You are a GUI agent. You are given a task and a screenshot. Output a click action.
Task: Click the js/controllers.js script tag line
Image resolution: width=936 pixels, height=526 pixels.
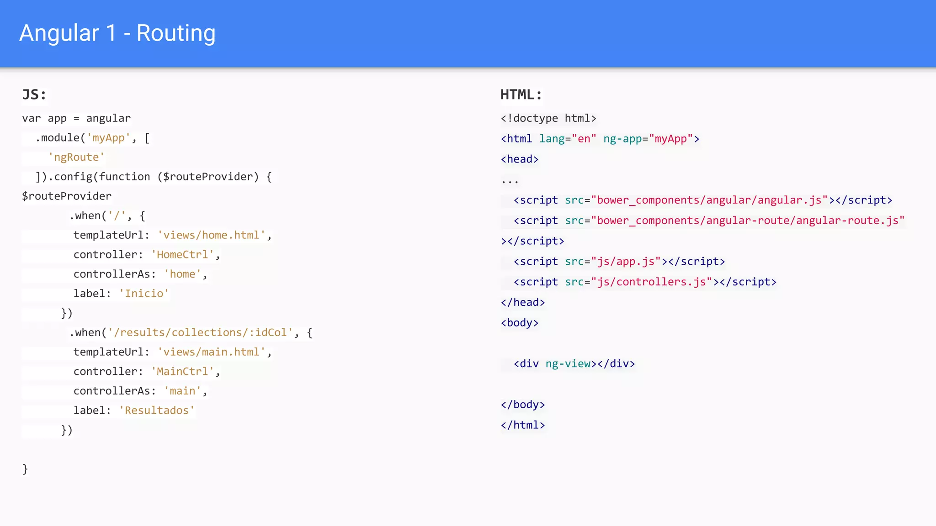point(645,282)
